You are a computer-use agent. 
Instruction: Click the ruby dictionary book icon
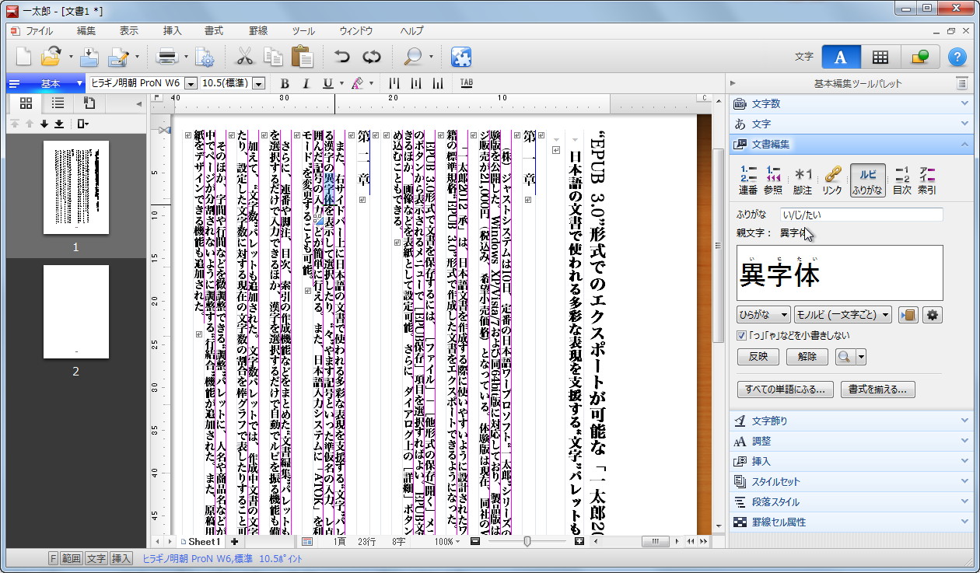point(908,315)
